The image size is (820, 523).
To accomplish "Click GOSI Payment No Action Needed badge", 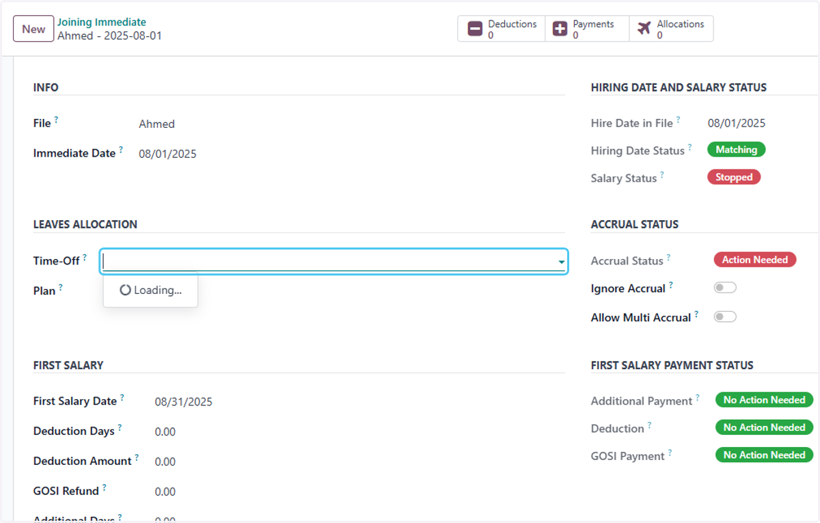I will tap(764, 455).
